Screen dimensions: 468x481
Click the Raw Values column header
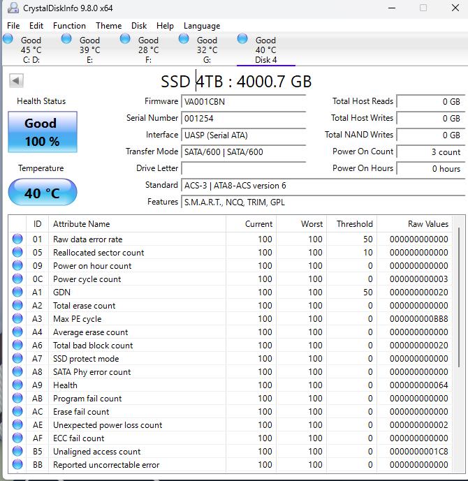[414, 223]
